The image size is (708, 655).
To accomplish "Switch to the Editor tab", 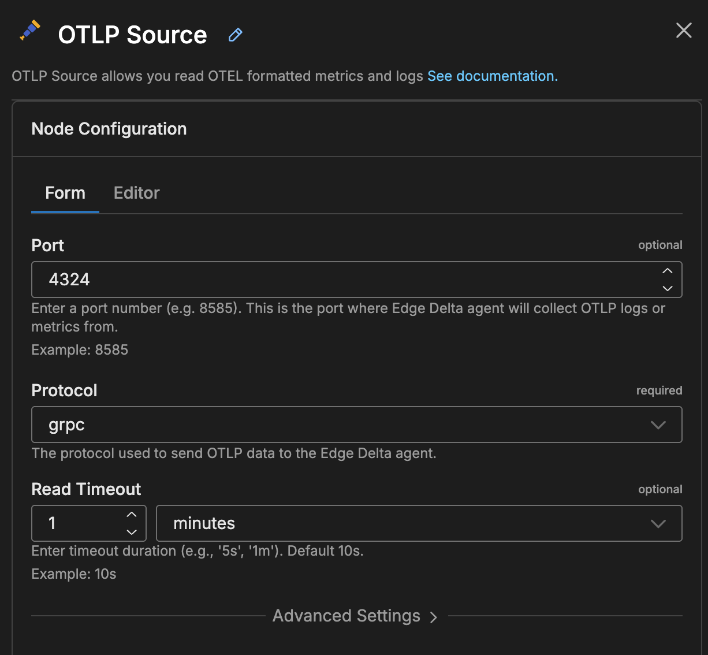I will coord(136,193).
